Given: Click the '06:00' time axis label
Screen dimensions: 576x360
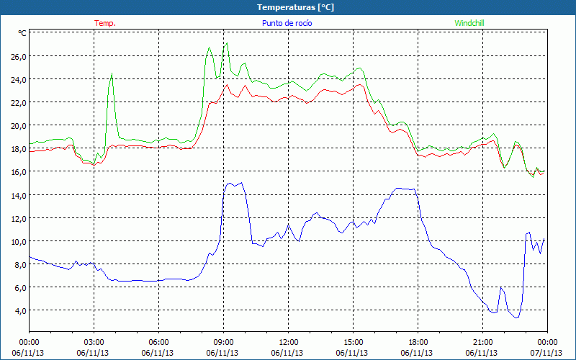Looking at the screenshot, I should (158, 343).
